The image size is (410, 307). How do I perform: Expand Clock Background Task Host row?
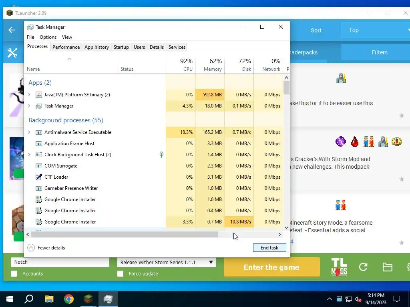29,155
